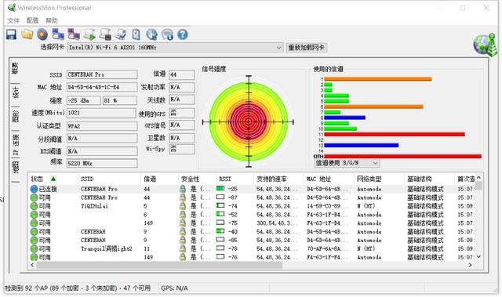Click the lock icon in Tranquil row
Viewport: 502px width, 297px height.
point(183,248)
